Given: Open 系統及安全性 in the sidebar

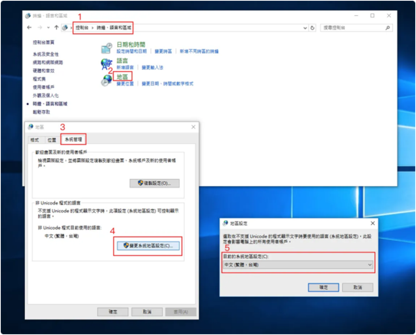Looking at the screenshot, I should pyautogui.click(x=46, y=54).
